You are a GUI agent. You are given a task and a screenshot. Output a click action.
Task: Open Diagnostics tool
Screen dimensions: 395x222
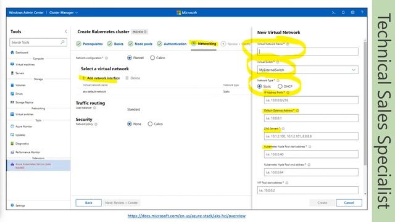20,144
